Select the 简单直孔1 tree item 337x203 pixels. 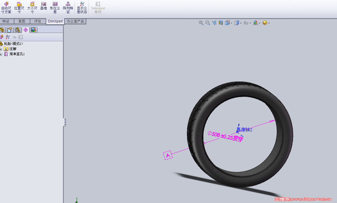[14, 54]
